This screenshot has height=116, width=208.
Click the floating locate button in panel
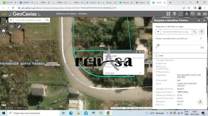pos(200,102)
